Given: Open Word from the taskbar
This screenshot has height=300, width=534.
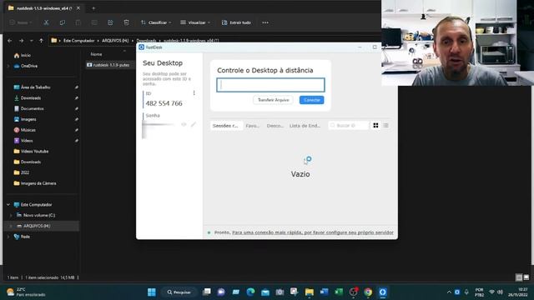Looking at the screenshot, I should coord(324,292).
